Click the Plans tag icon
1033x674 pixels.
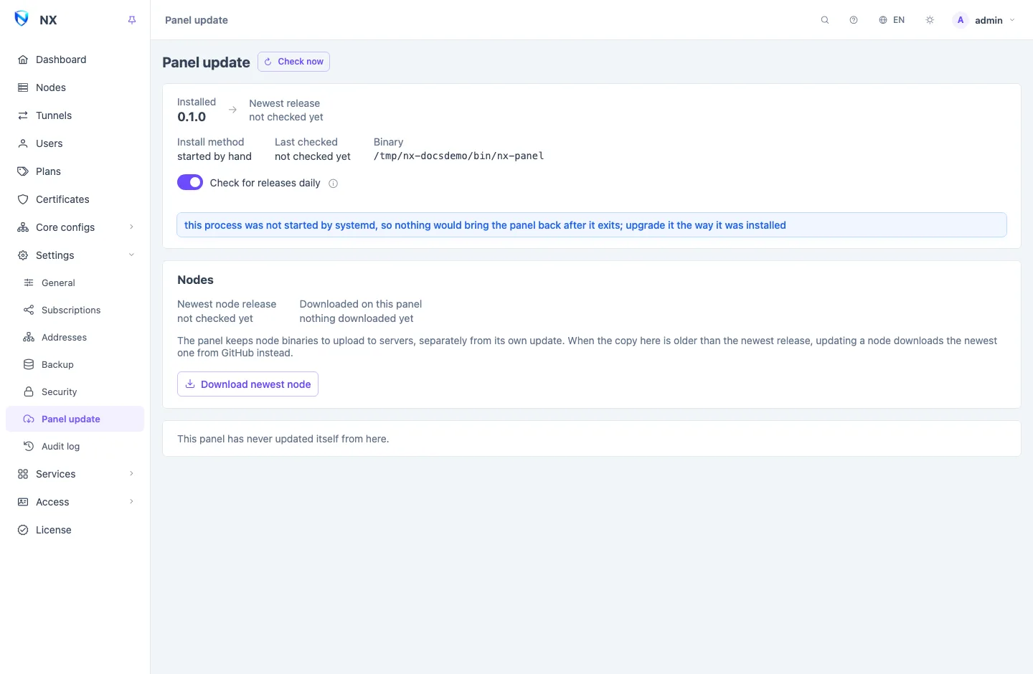pos(23,171)
